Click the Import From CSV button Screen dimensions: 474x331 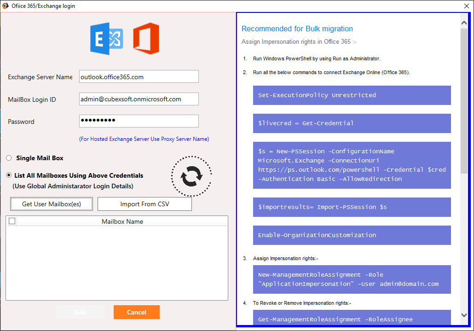(145, 204)
